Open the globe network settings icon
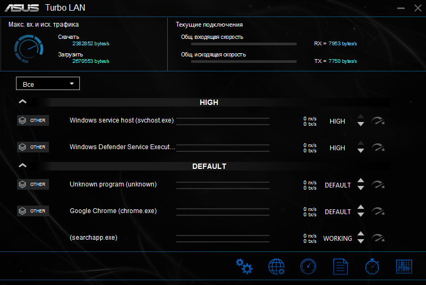The height and width of the screenshot is (285, 426). tap(276, 266)
